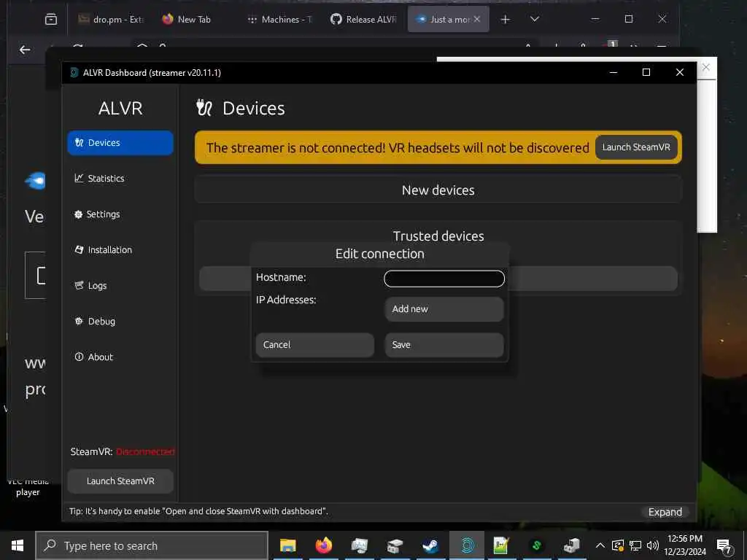The height and width of the screenshot is (560, 747).
Task: Minimize the ALVR Dashboard window
Action: 613,72
